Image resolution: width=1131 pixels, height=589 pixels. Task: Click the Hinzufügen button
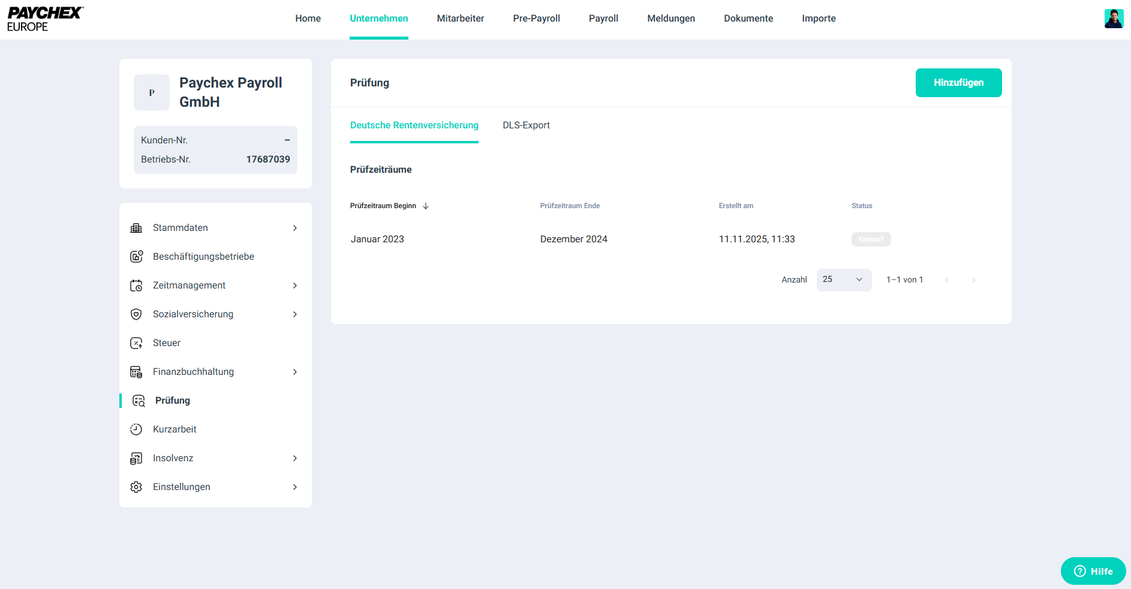958,83
